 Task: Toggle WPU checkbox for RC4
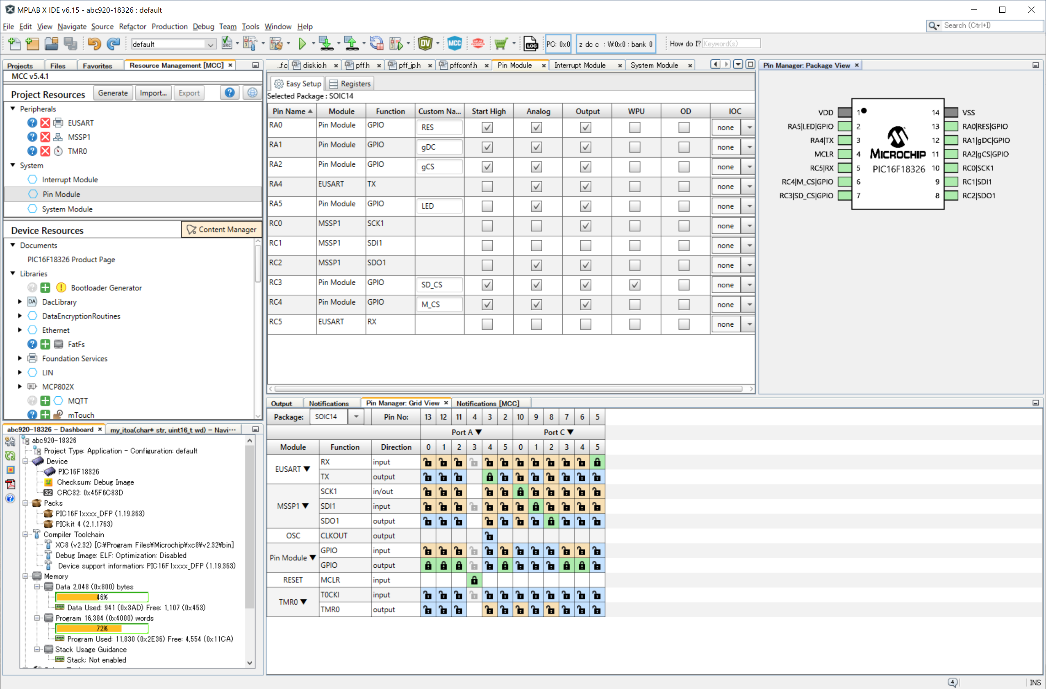[634, 305]
